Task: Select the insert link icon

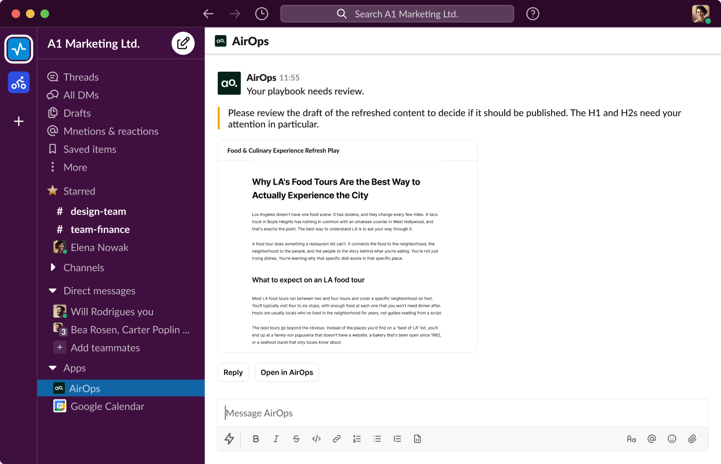Action: coord(337,439)
